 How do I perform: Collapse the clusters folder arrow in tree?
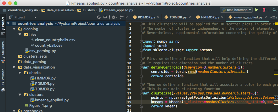click(20, 94)
